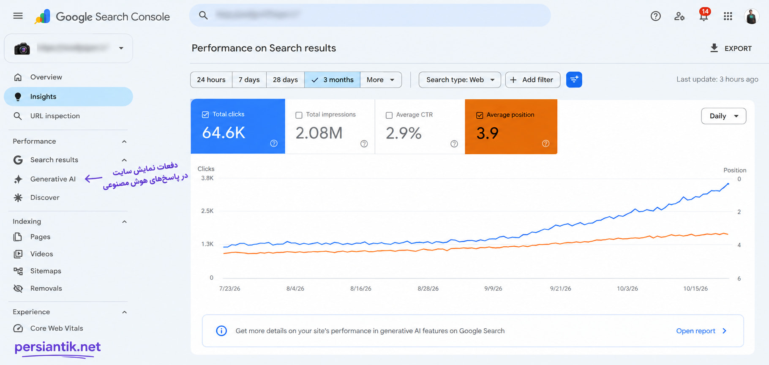Click the help icon on Average position card

coord(545,144)
